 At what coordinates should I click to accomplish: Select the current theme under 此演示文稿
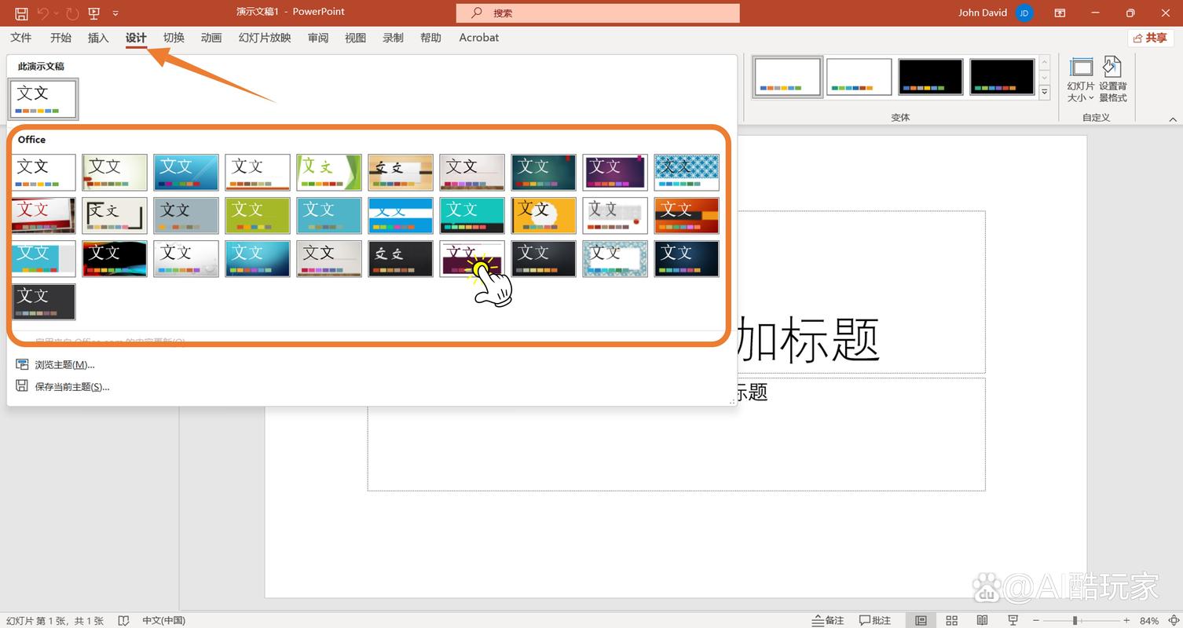(x=43, y=100)
